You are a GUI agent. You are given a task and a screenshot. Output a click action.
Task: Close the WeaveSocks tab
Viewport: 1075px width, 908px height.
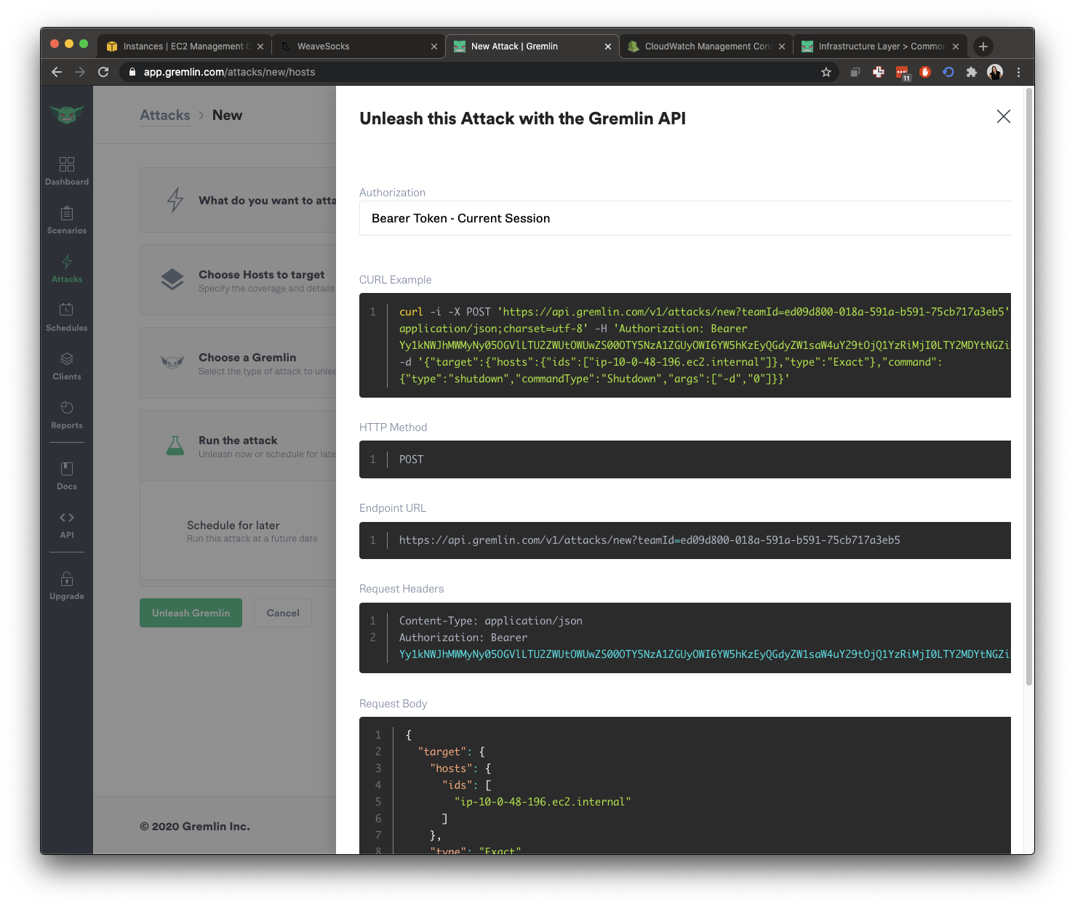point(434,47)
